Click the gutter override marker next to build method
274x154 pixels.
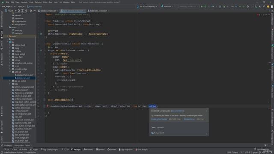41,50
